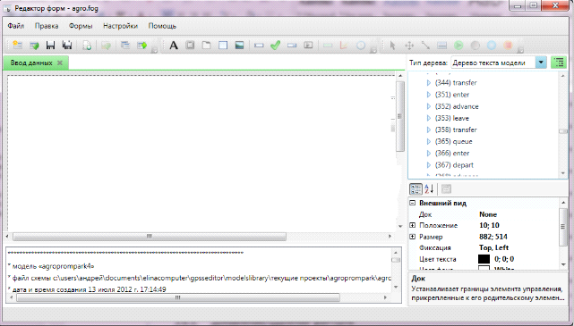Switch properties to Alphabetical A-Z sort

[x=429, y=189]
